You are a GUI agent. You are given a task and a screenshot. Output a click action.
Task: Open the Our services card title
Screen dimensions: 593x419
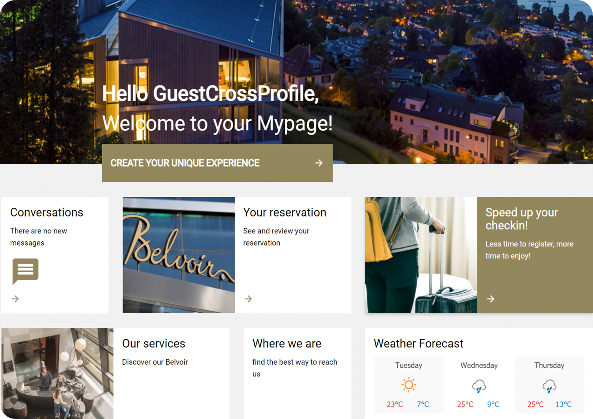coord(154,343)
